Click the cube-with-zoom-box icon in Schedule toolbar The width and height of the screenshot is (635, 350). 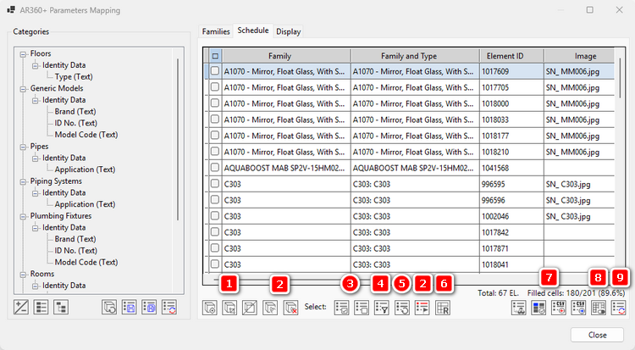tap(229, 308)
